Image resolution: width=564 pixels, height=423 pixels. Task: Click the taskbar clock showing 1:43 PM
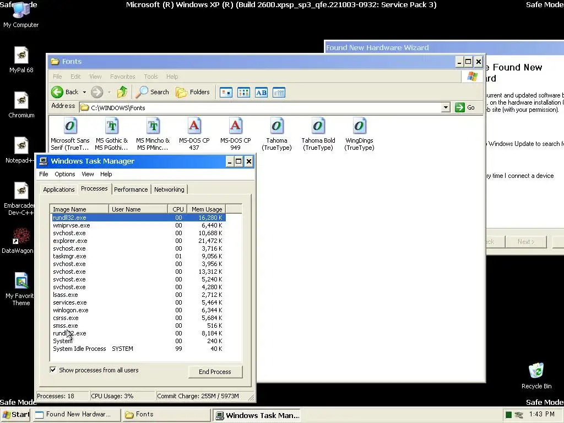(541, 414)
